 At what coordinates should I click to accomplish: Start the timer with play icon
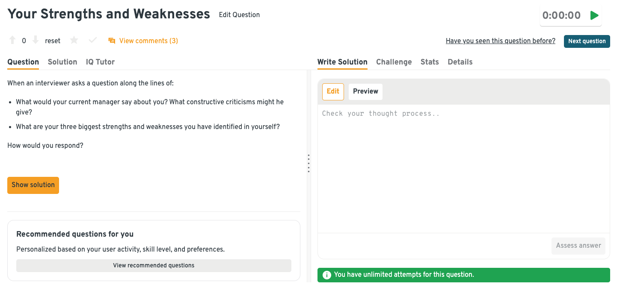[x=594, y=16]
